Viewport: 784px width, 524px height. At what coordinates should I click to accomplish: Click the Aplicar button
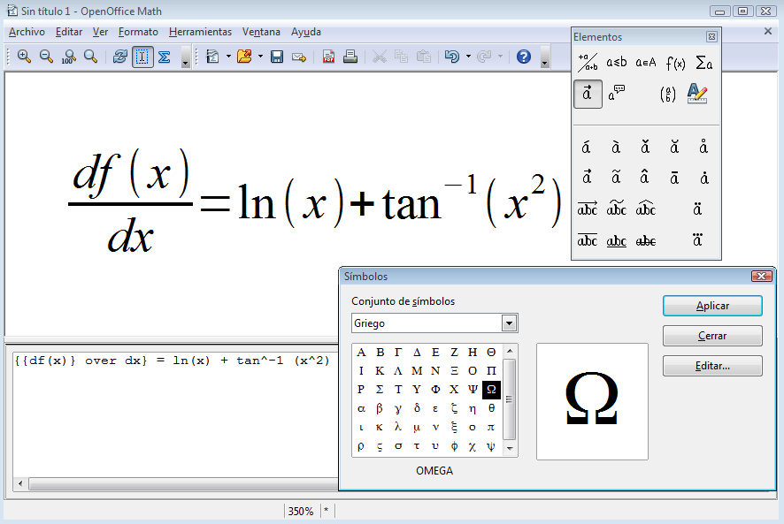(712, 306)
